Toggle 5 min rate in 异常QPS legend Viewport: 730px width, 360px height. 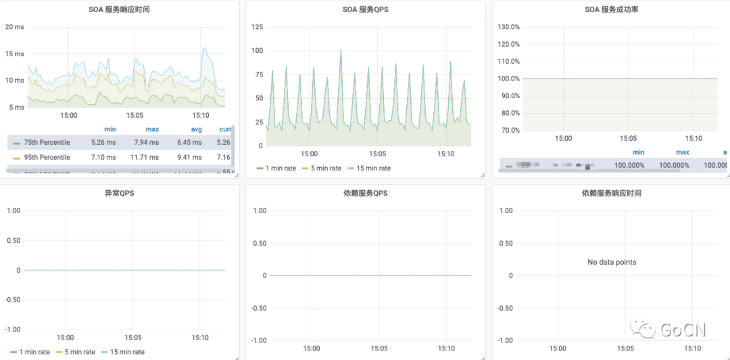(80, 352)
